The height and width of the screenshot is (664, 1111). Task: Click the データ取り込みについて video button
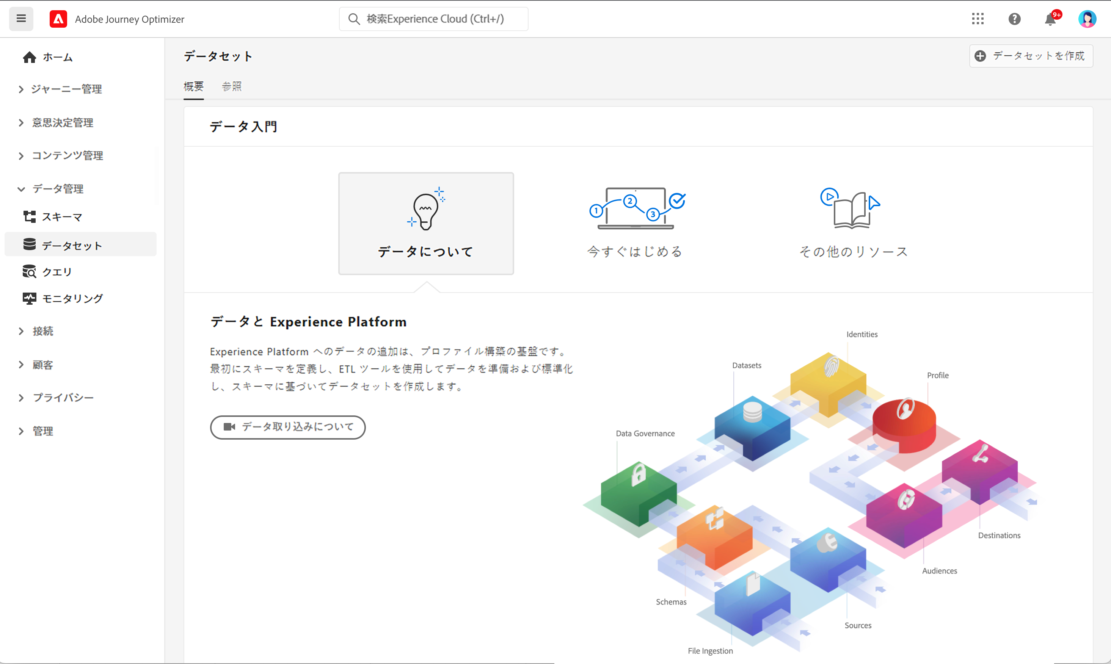(x=288, y=427)
